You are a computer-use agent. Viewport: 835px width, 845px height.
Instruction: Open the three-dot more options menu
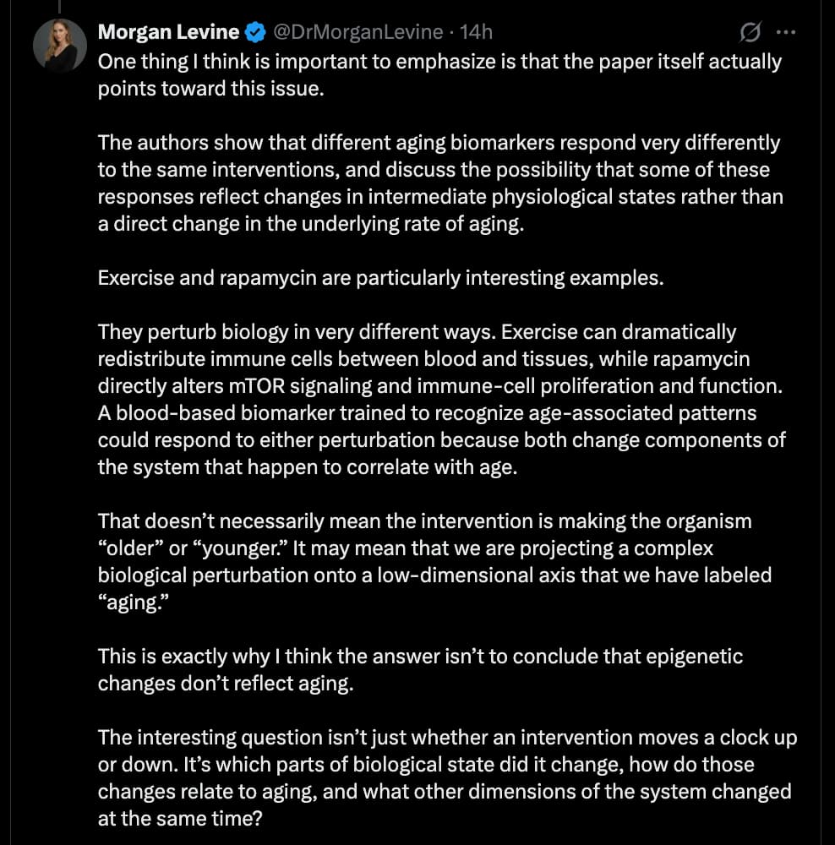tap(785, 32)
